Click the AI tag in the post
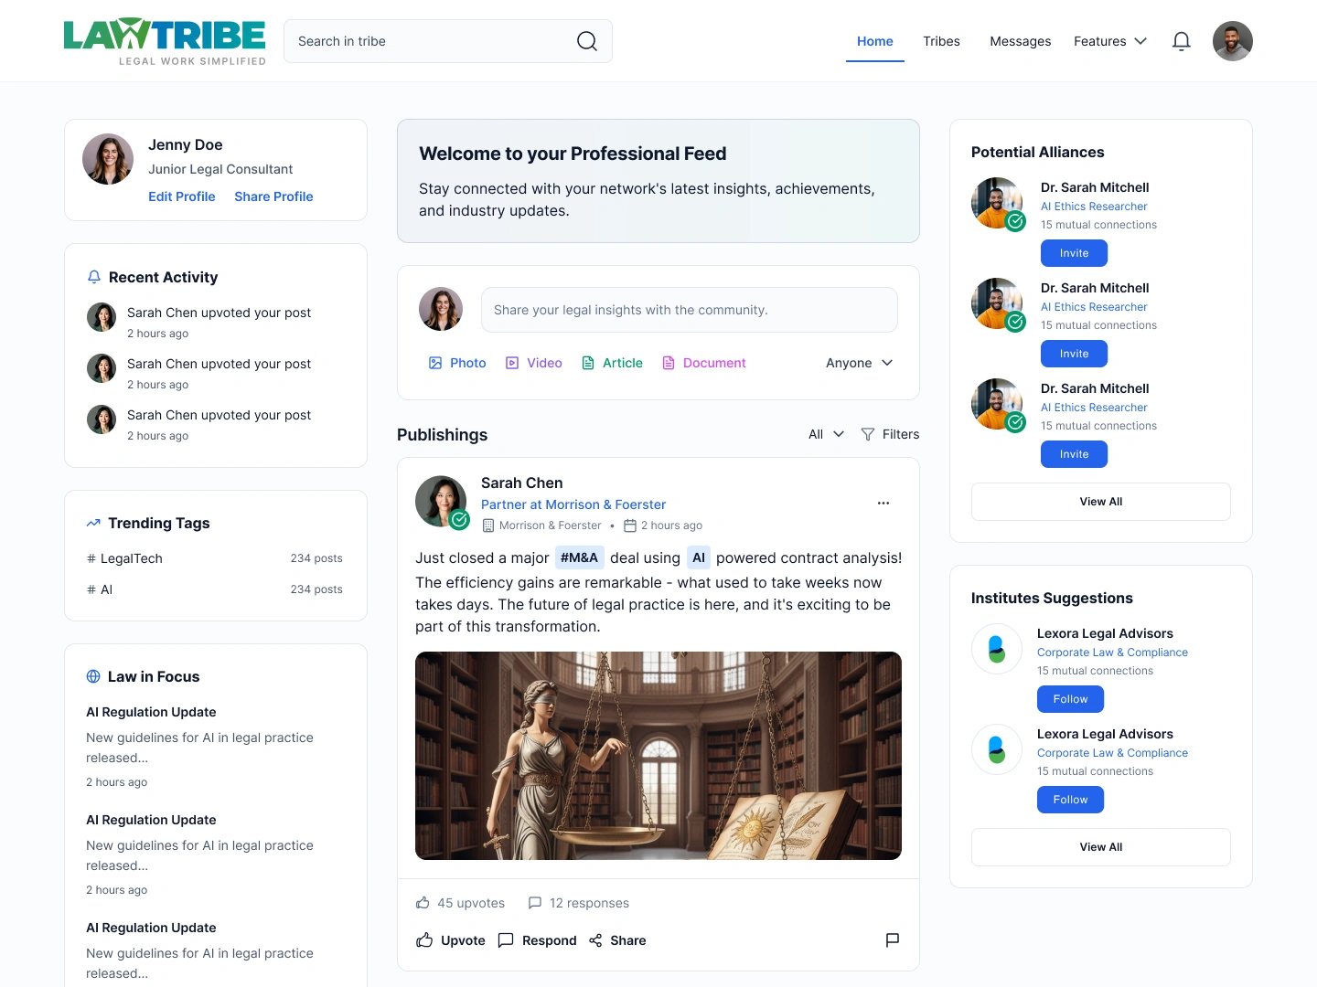This screenshot has height=987, width=1317. tap(699, 557)
